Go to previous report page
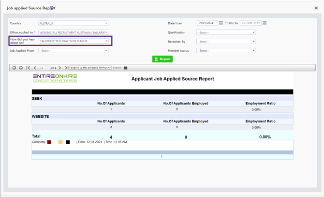324x197 pixels. 35,68
